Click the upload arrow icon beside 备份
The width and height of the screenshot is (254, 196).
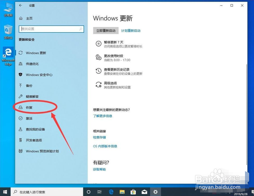pyautogui.click(x=21, y=85)
